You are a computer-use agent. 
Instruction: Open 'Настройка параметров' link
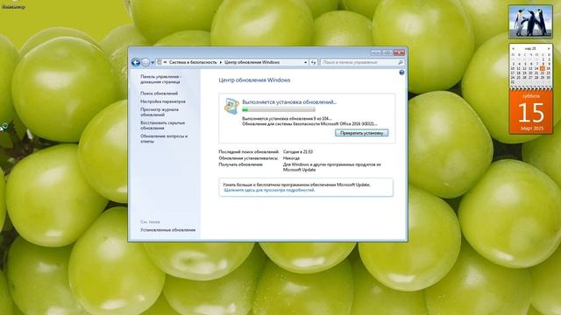click(x=163, y=101)
